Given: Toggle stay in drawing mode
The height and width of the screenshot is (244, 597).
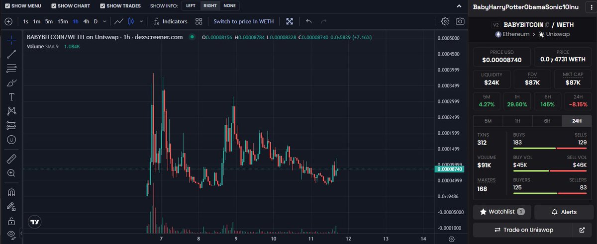Looking at the screenshot, I should click(12, 206).
